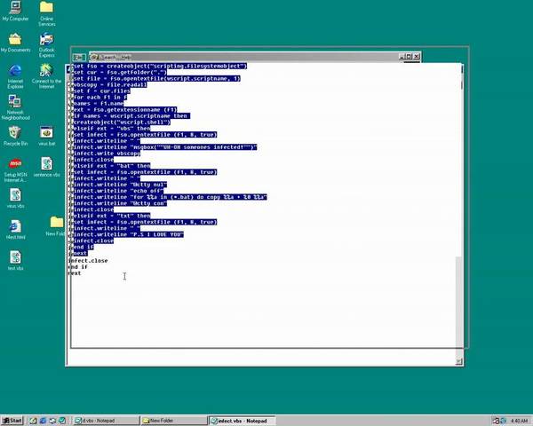
Task: Click the taskbar clock showing 4:40 AM
Action: (519, 421)
